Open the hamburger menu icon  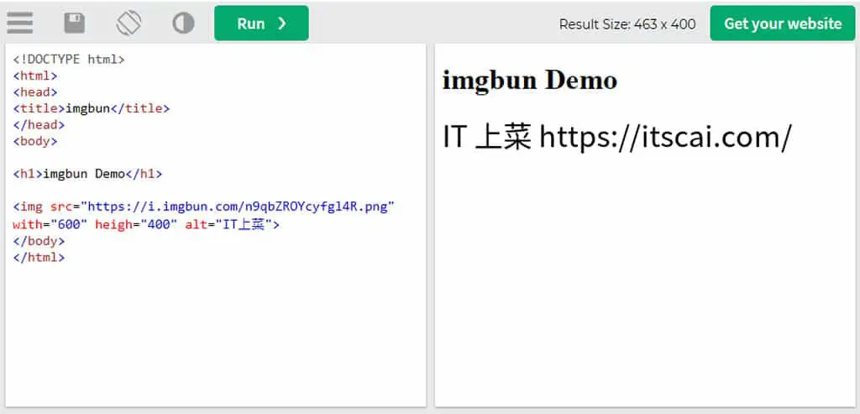[x=20, y=23]
